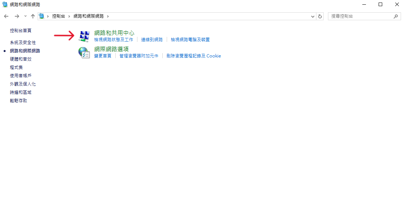Screen dimensions: 405x212
Task: Open 硬體和音效 category
Action: pos(21,59)
